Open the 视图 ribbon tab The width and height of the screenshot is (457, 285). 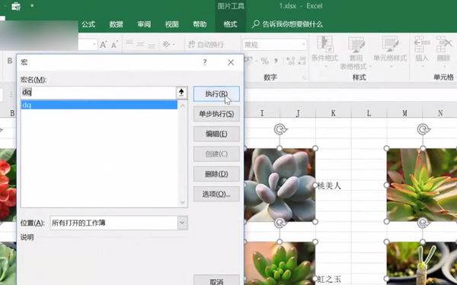[x=171, y=24]
